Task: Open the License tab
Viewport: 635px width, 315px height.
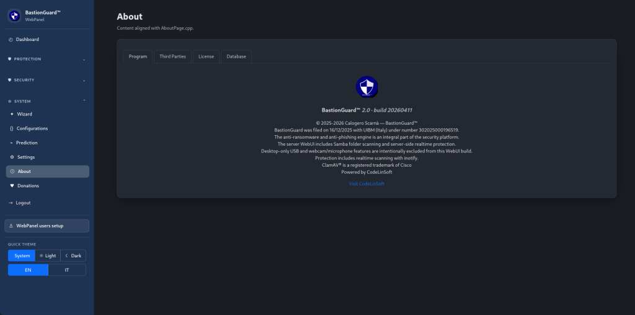Action: click(206, 56)
